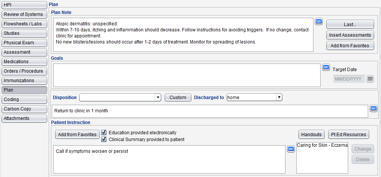Click keyboard icon beside Plan Note box

[319, 22]
